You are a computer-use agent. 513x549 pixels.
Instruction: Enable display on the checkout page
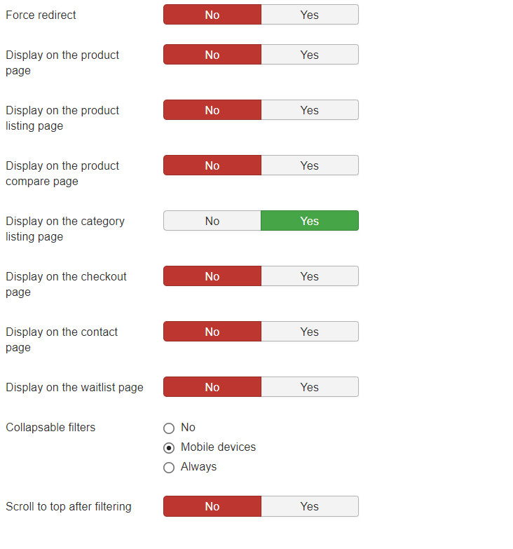click(x=309, y=276)
